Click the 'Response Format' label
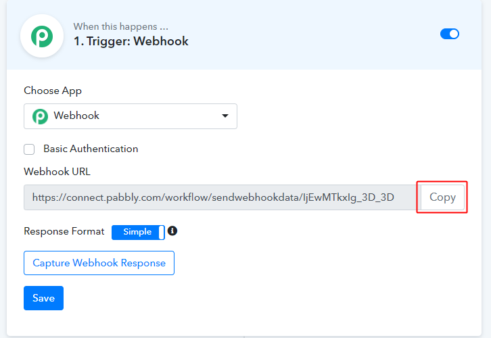 point(64,231)
